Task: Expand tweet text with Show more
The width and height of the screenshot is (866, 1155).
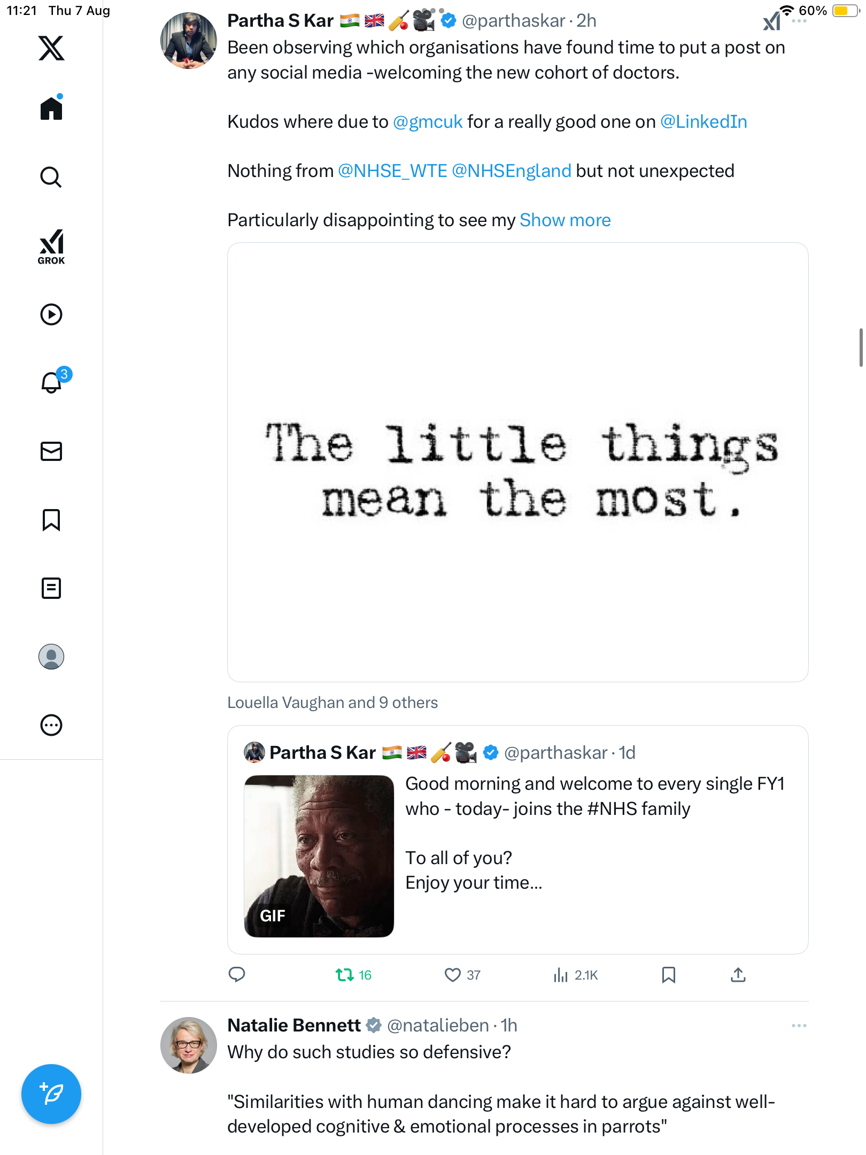Action: (x=565, y=220)
